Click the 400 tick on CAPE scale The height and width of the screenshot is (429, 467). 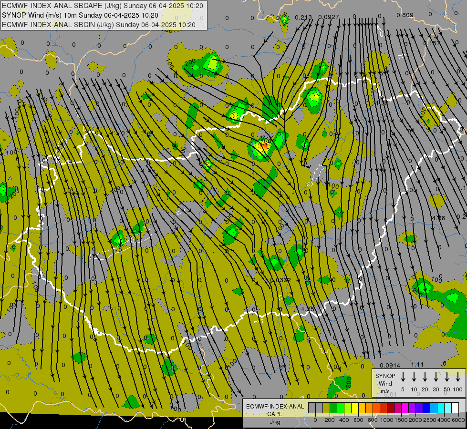click(x=344, y=420)
